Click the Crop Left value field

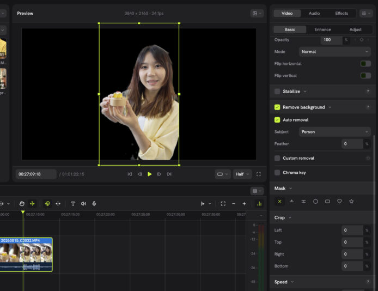click(x=352, y=231)
